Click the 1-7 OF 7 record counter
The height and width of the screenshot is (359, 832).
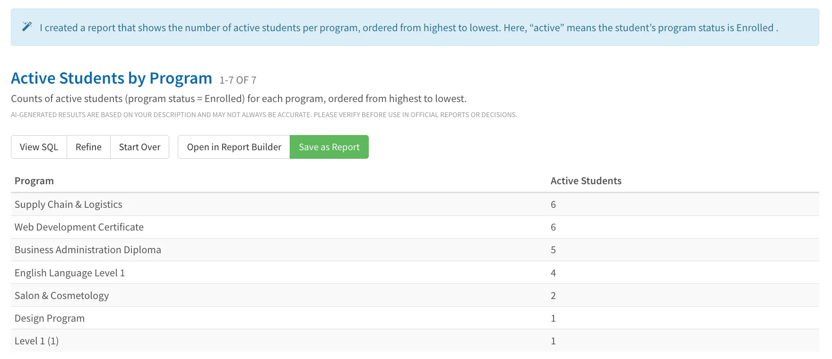tap(238, 80)
